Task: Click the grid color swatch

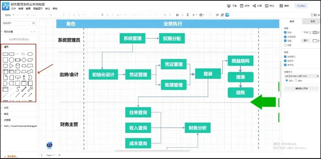Action: [x=315, y=32]
